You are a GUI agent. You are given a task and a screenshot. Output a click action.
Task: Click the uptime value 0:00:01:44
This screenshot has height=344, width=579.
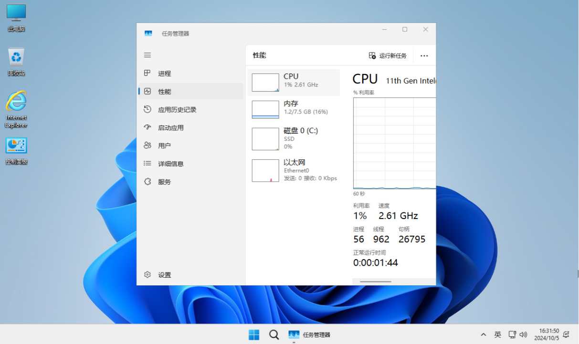[376, 263]
